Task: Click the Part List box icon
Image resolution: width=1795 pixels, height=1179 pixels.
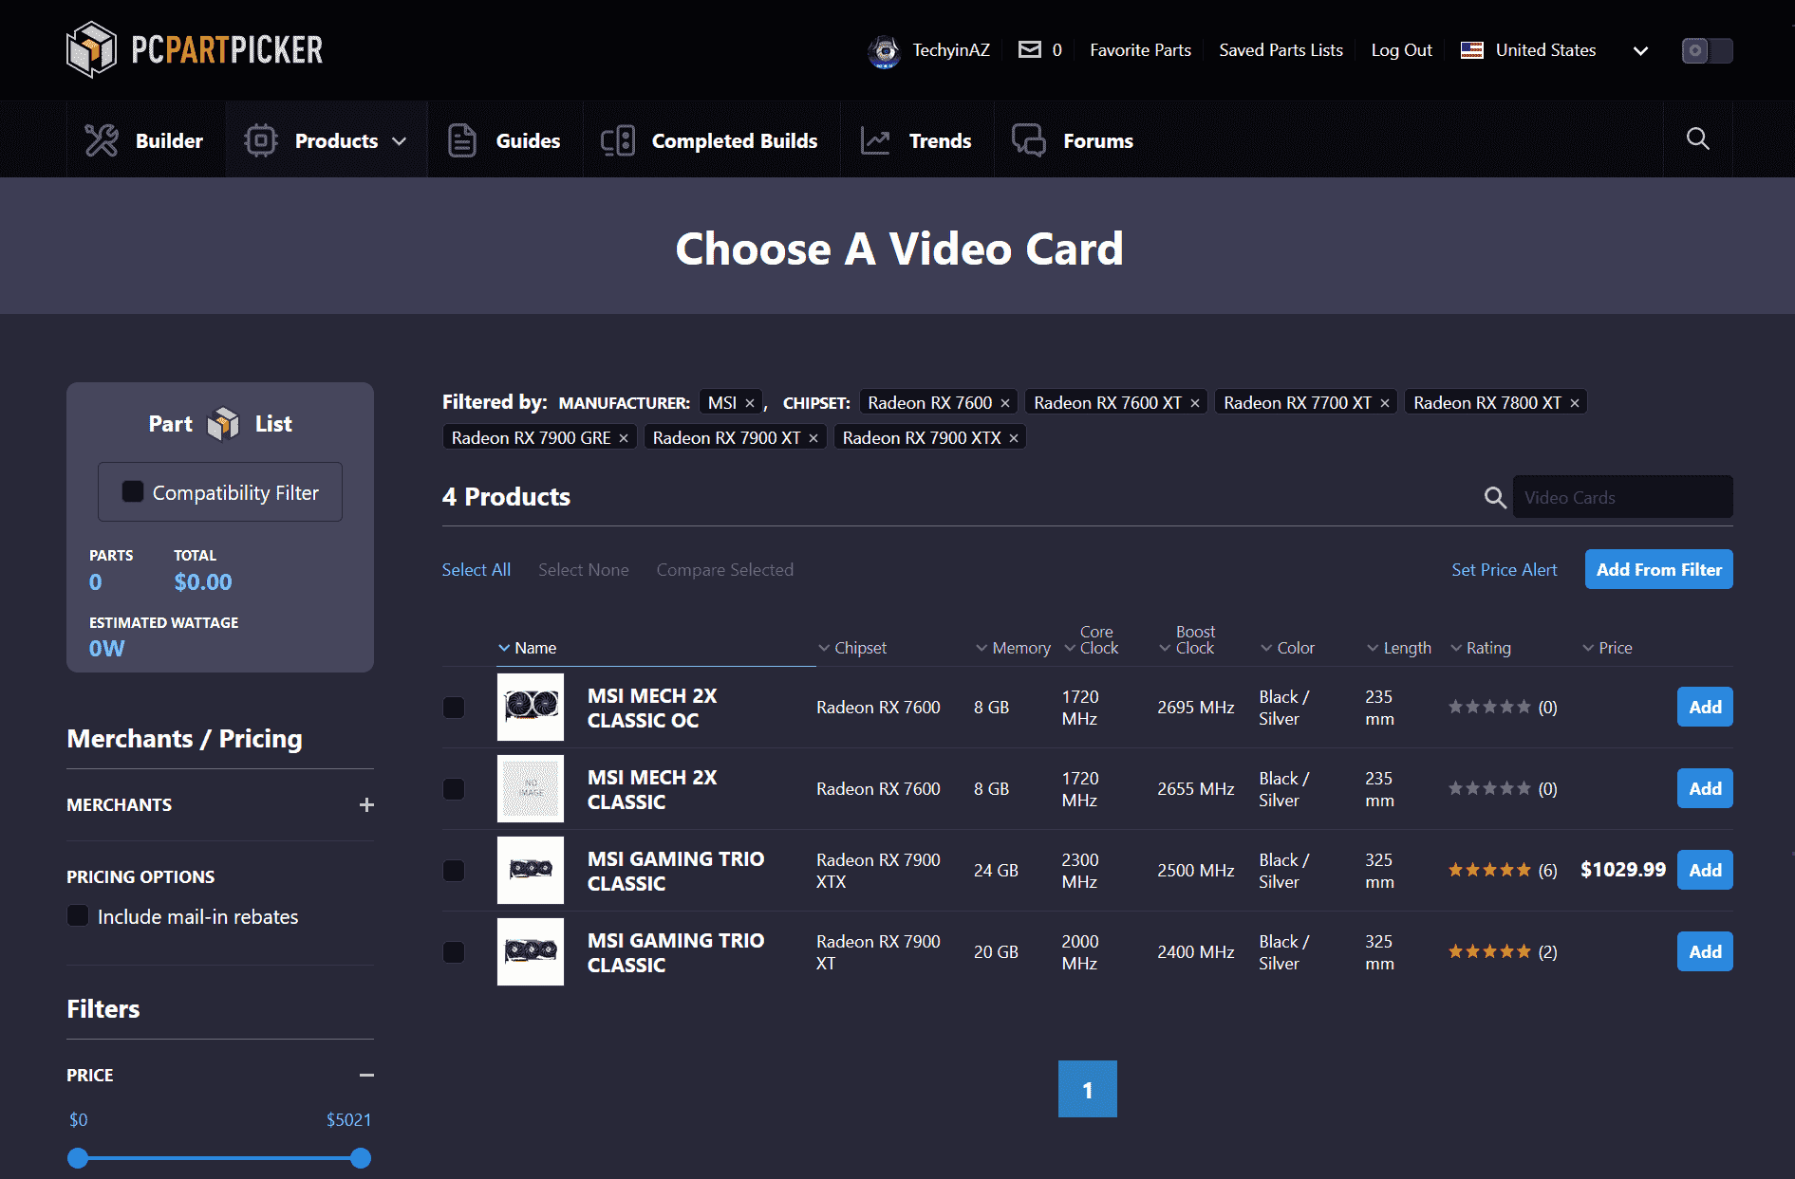Action: point(223,424)
